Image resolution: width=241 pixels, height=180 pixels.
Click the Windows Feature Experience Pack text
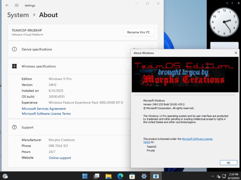point(86,103)
